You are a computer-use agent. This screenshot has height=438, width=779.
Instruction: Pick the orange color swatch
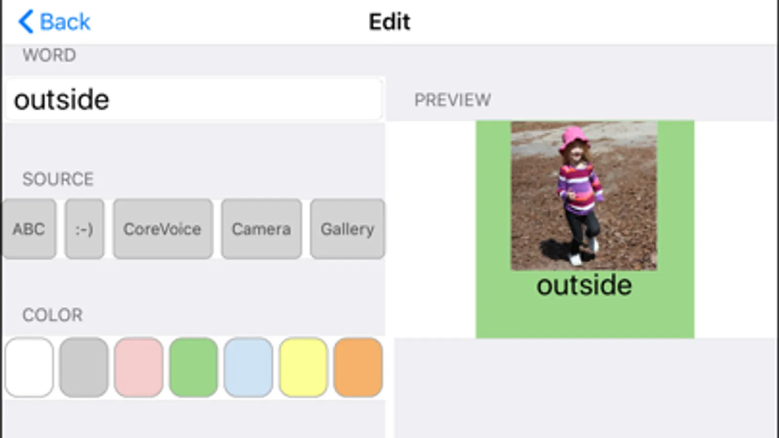tap(358, 367)
